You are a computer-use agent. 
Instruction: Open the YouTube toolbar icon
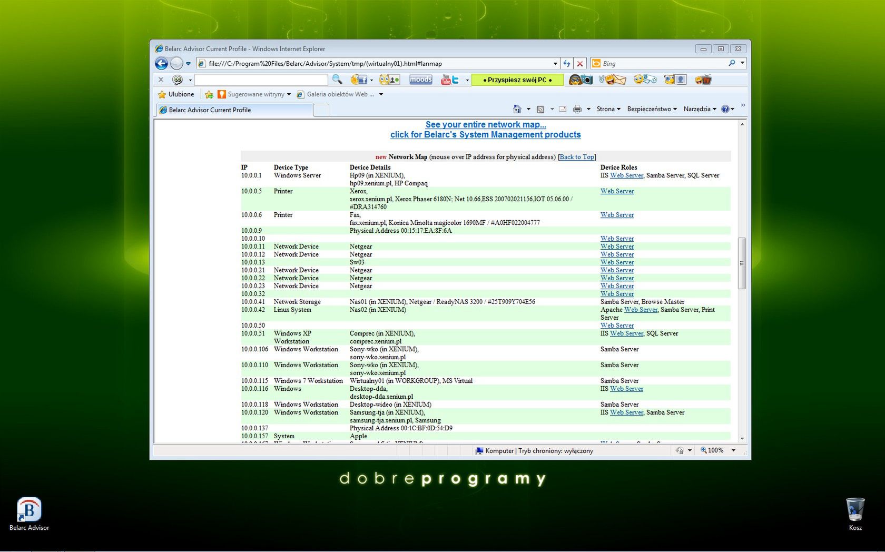click(446, 80)
